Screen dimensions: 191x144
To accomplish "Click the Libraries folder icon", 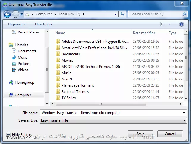I will click(11, 45).
